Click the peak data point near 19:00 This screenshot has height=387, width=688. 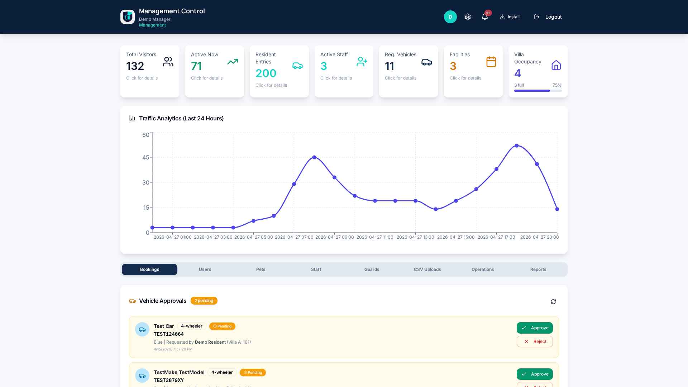coord(517,146)
